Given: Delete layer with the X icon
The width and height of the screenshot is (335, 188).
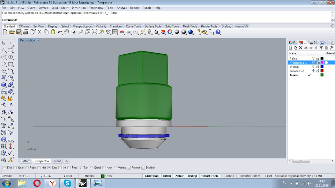Looking at the screenshot, I should [300, 48].
